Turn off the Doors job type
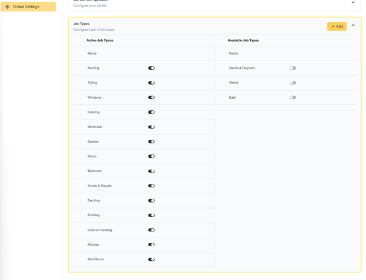 [x=151, y=157]
